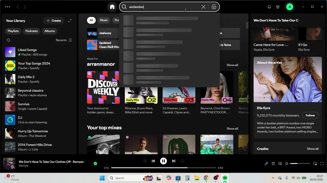Viewport: 327px width, 183px height.
Task: Open Came Here for Love track card
Action: tap(274, 39)
